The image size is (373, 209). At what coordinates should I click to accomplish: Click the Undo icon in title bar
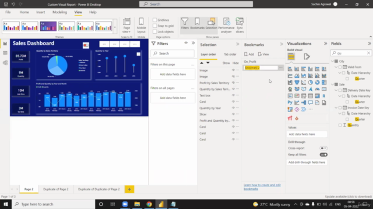[13, 4]
